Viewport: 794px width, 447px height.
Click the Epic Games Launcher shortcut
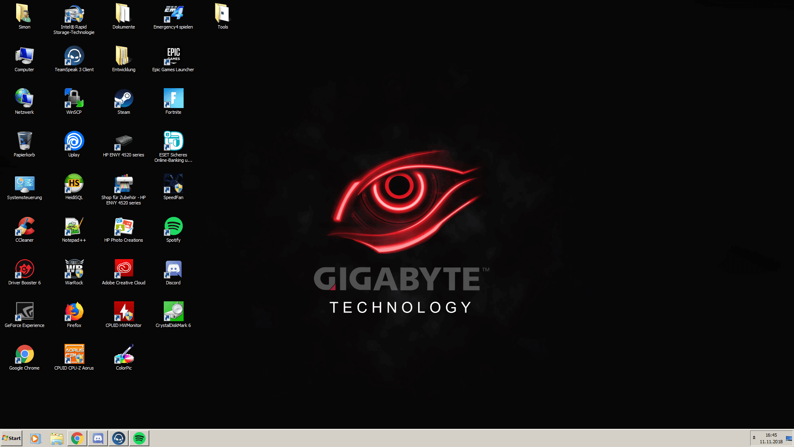[x=173, y=56]
